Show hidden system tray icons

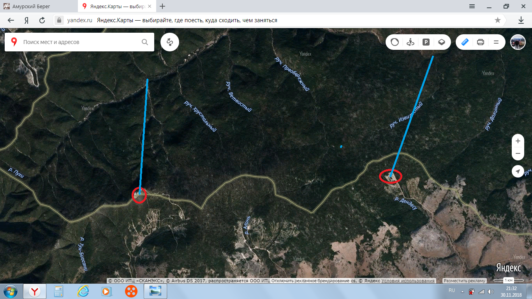462,291
